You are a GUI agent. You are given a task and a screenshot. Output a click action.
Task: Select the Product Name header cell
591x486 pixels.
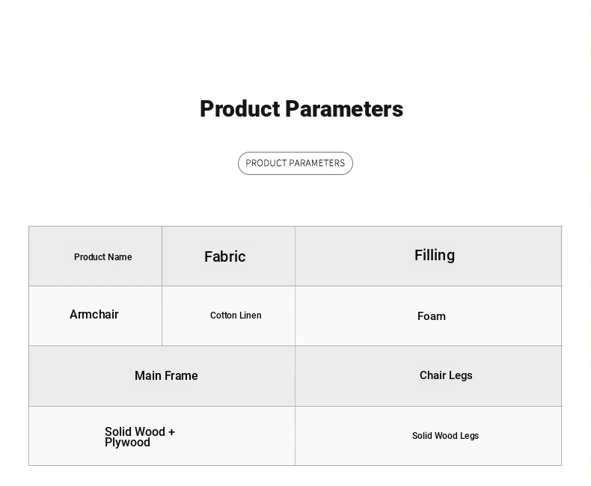(x=102, y=257)
